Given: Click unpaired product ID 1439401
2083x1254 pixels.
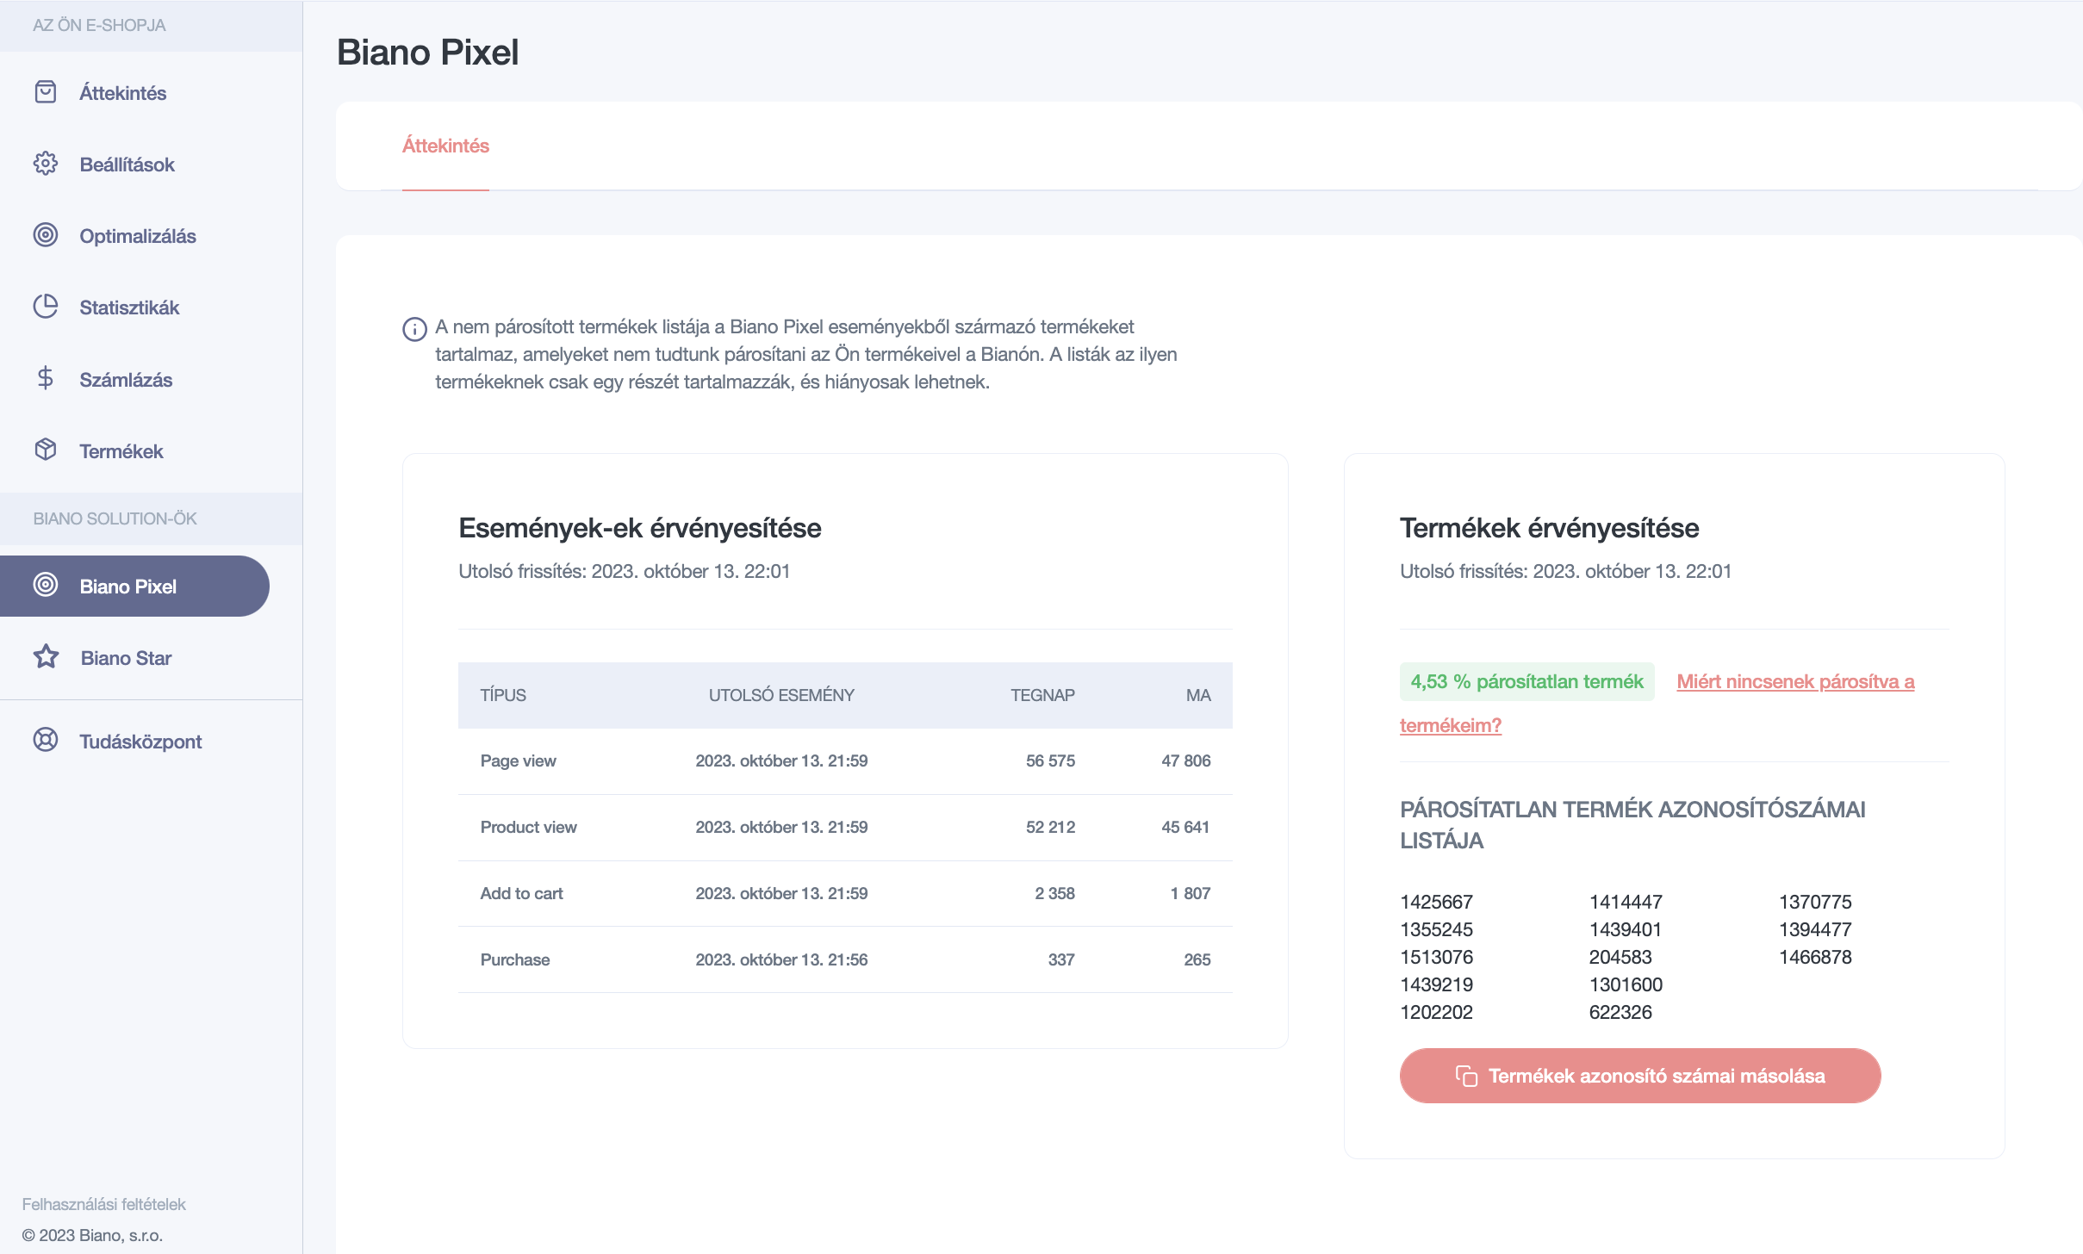Looking at the screenshot, I should [1626, 929].
